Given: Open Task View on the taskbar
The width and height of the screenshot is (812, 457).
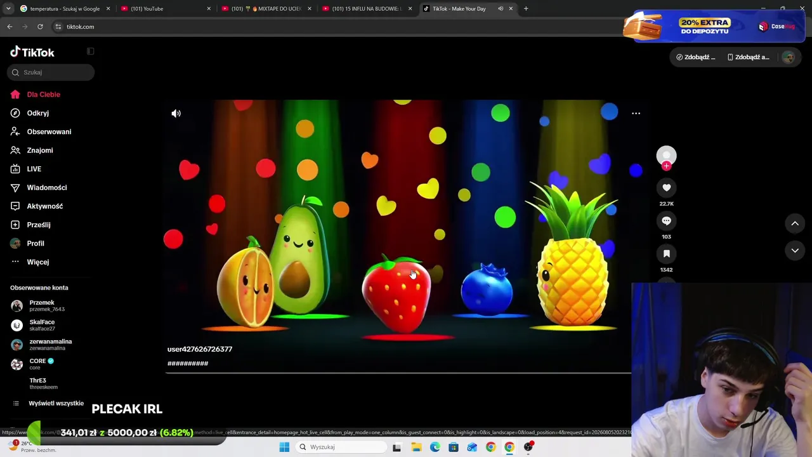Looking at the screenshot, I should click(x=397, y=447).
